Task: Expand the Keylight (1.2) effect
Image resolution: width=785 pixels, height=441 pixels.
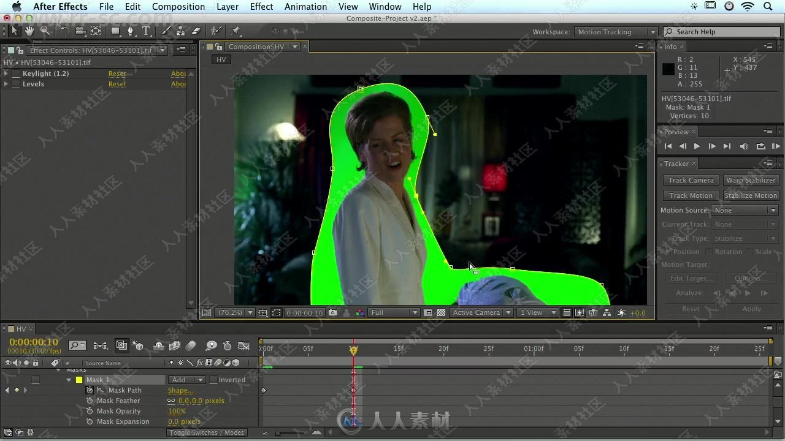Action: [x=6, y=73]
